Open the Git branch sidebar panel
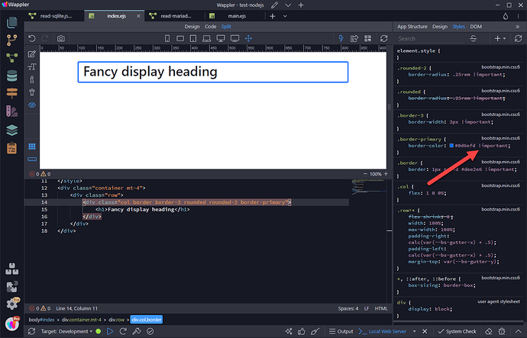527x338 pixels. coord(11,40)
